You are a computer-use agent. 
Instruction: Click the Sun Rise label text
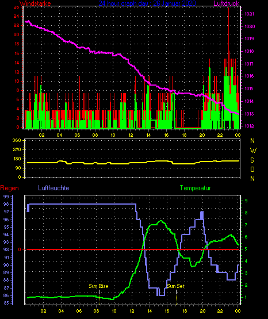[x=98, y=286]
